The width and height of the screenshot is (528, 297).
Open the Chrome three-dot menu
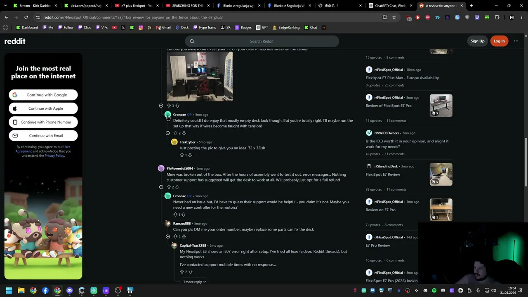point(521,17)
